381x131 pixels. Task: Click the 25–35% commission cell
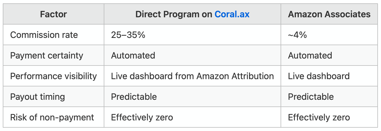click(128, 35)
